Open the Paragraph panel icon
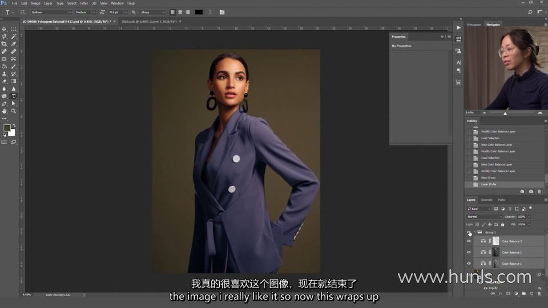This screenshot has height=308, width=548. (x=458, y=71)
